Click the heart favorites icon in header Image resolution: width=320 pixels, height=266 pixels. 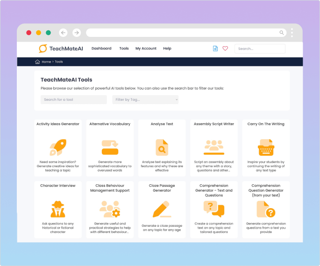click(225, 49)
